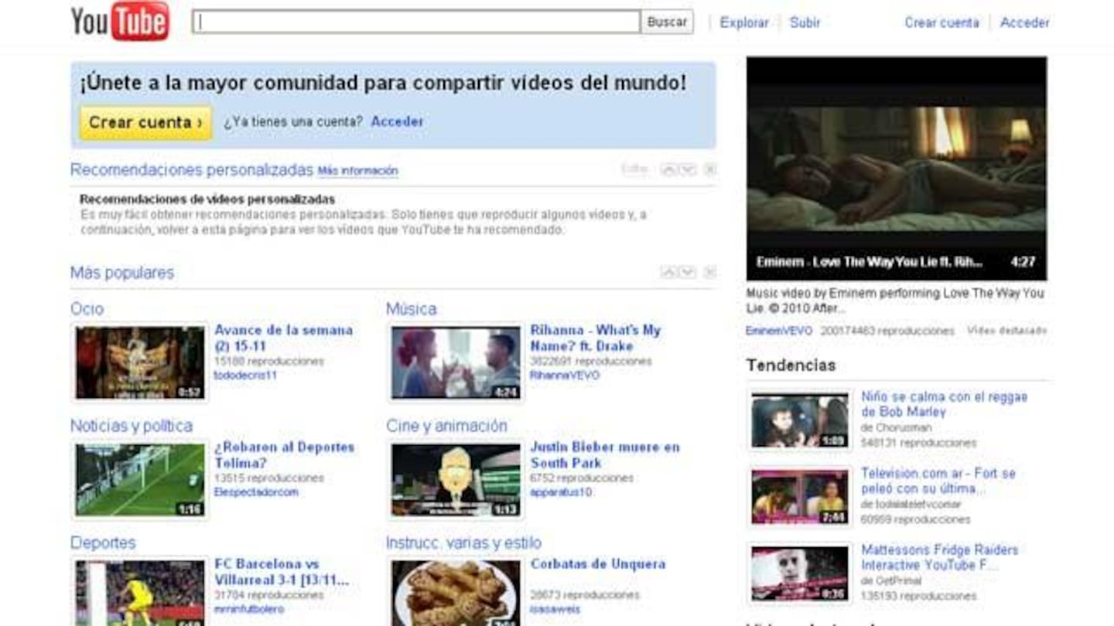Click 'Vídeo destacado' label
This screenshot has width=1114, height=626.
tap(1006, 331)
